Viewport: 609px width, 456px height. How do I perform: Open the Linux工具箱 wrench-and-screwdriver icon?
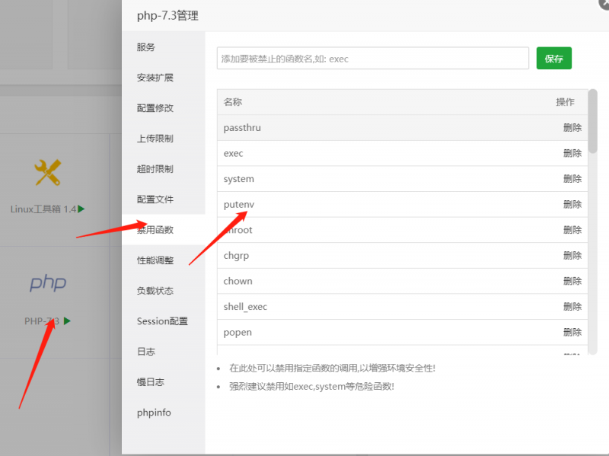tap(47, 174)
